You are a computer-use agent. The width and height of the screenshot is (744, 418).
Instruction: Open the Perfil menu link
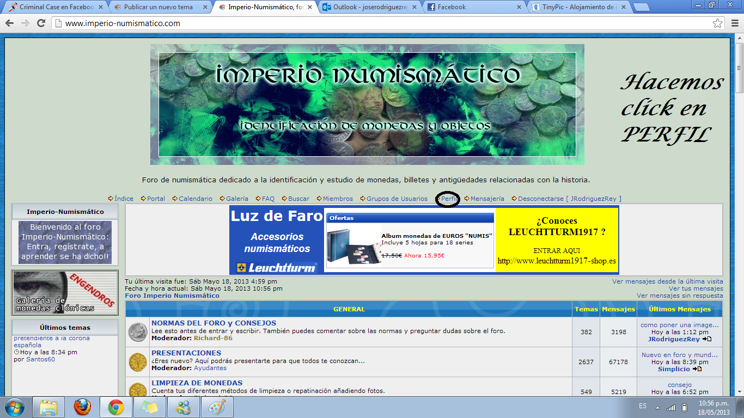[449, 199]
